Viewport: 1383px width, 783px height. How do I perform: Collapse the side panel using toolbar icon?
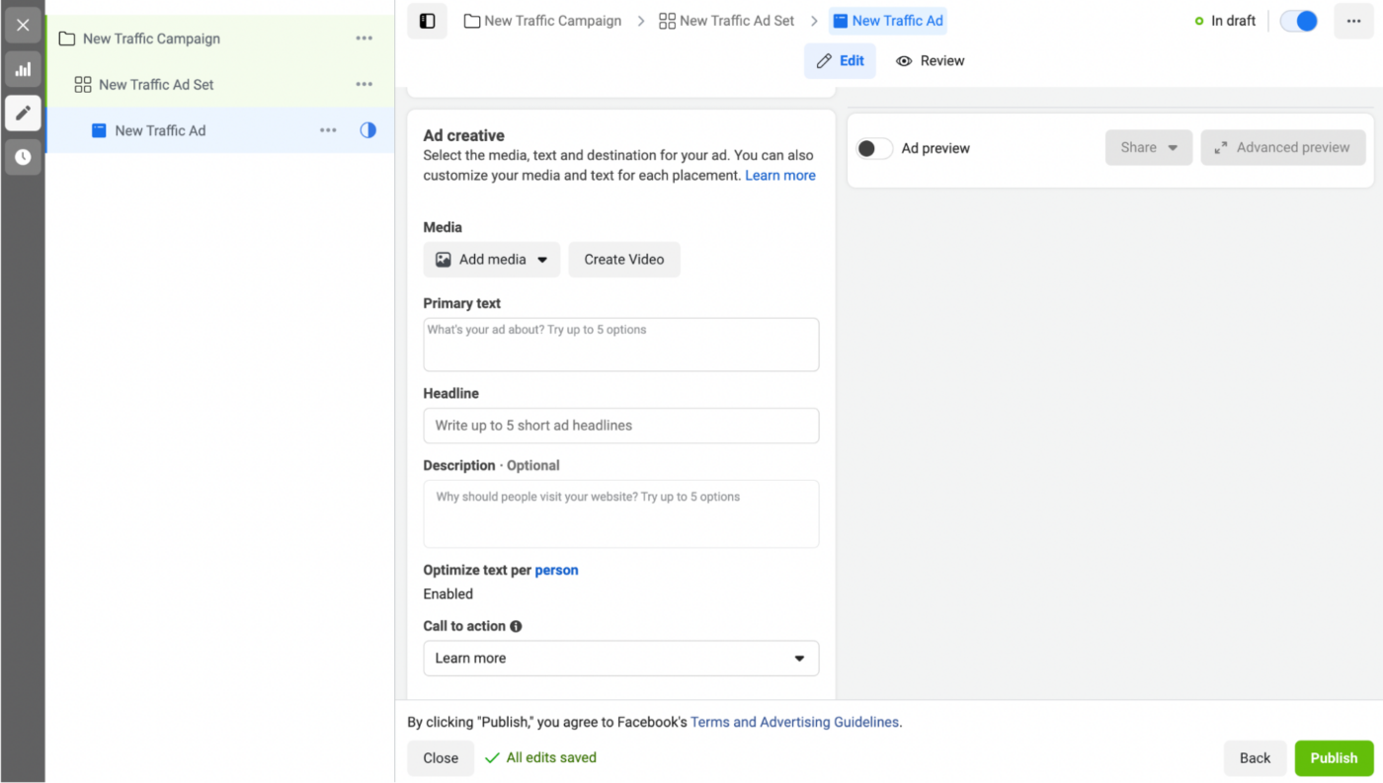(427, 20)
